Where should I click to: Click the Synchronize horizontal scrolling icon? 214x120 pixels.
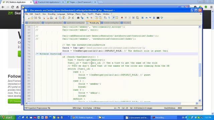(100, 18)
